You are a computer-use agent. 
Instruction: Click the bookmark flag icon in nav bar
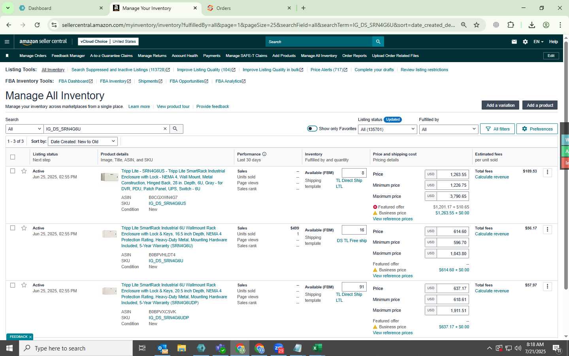coord(7,56)
